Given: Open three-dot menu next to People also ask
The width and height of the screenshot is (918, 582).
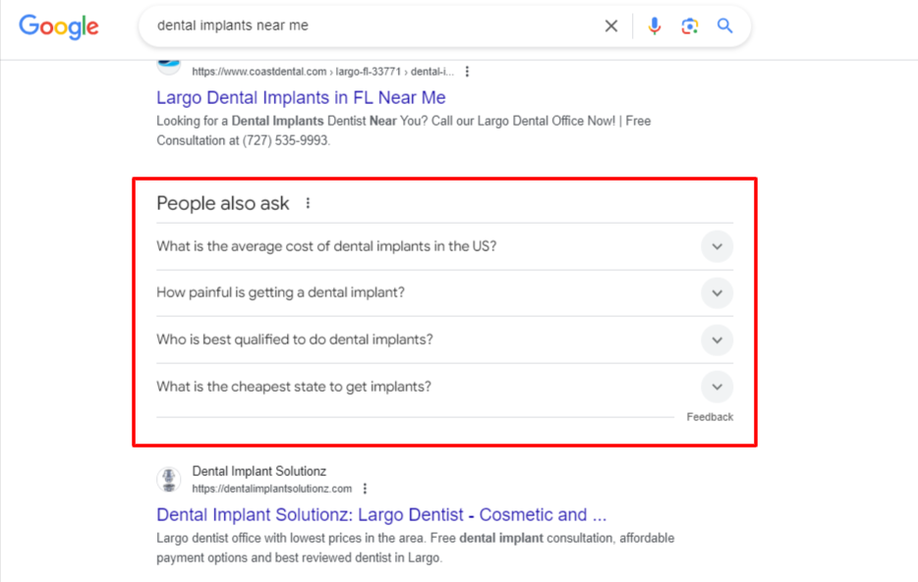Looking at the screenshot, I should (308, 203).
